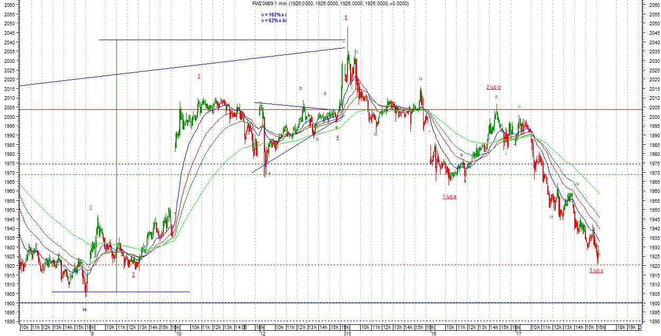Click the red wave 3 label
Screen dimensions: 661x336
(x=199, y=76)
